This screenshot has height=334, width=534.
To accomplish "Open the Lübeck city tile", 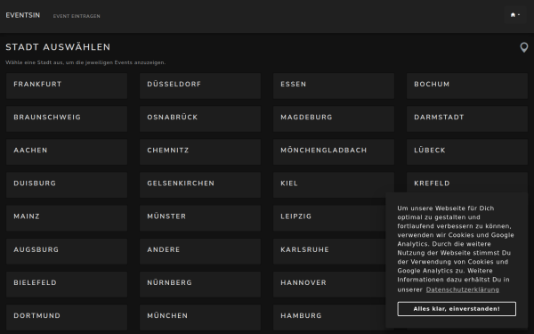I will coord(467,152).
